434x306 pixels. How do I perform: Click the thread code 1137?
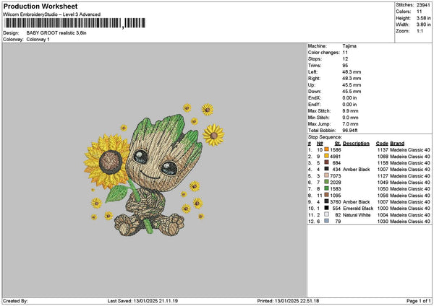click(x=383, y=149)
